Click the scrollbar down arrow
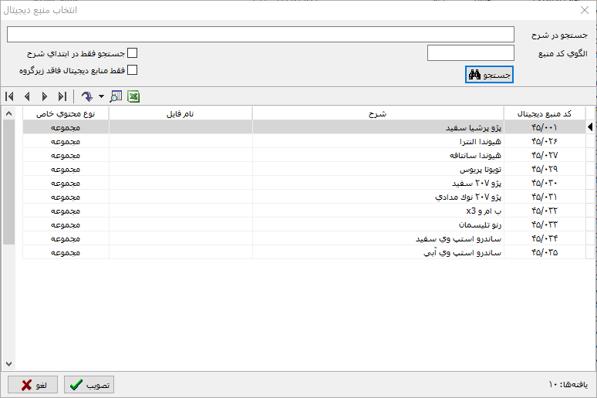This screenshot has height=398, width=597. click(x=9, y=363)
